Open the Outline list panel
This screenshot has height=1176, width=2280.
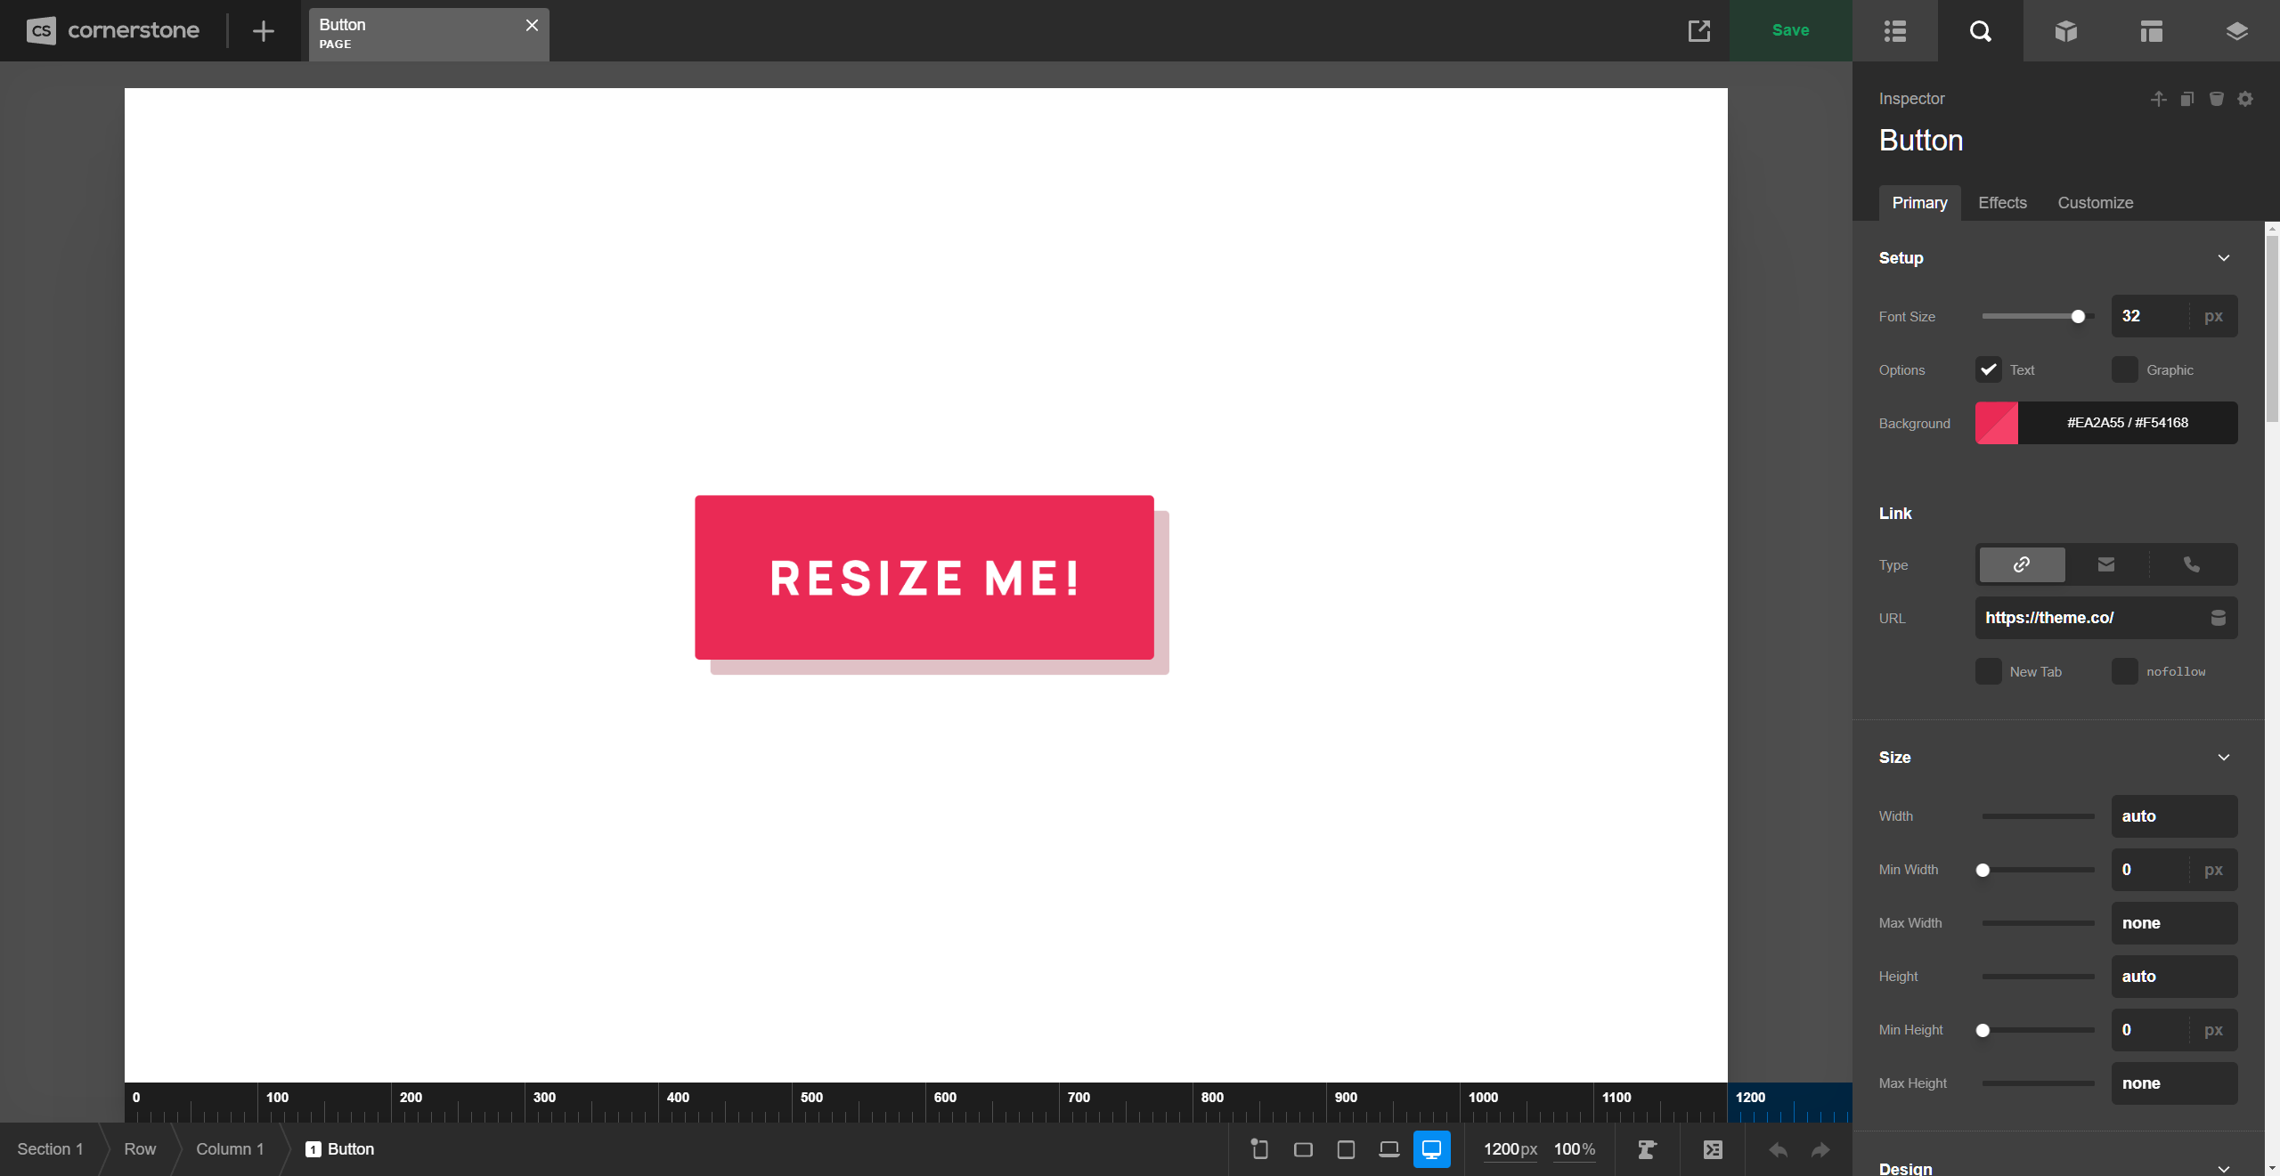click(1893, 30)
